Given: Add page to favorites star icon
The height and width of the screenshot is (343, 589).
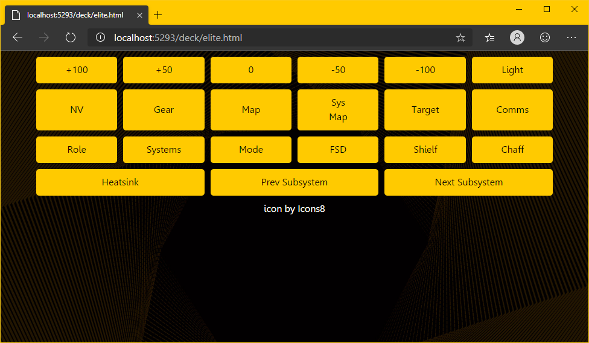Looking at the screenshot, I should click(460, 37).
